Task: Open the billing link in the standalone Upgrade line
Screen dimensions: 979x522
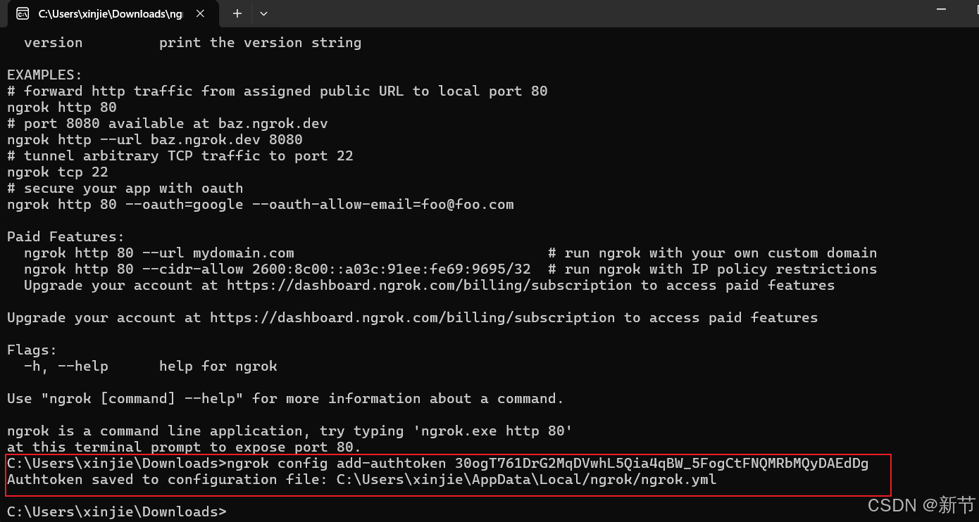Action: pyautogui.click(x=412, y=318)
